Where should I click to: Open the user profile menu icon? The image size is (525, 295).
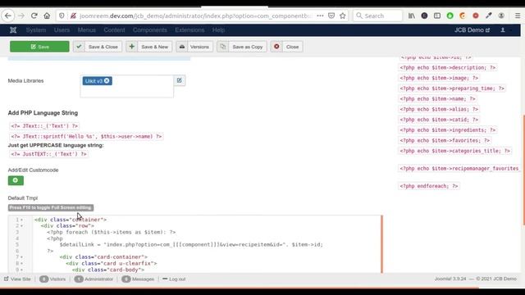point(503,30)
